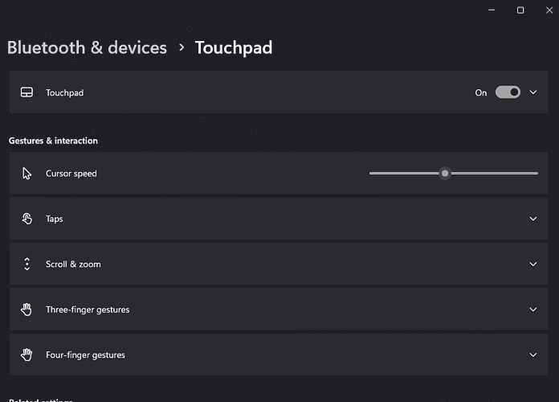Image resolution: width=559 pixels, height=402 pixels.
Task: Click the Three-finger gestures hand icon
Action: point(27,310)
